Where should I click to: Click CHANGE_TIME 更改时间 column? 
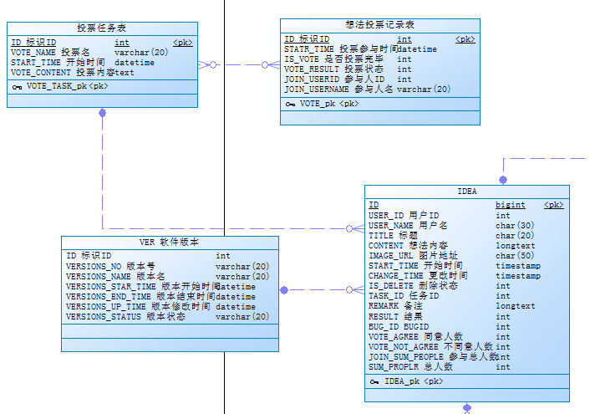point(418,276)
